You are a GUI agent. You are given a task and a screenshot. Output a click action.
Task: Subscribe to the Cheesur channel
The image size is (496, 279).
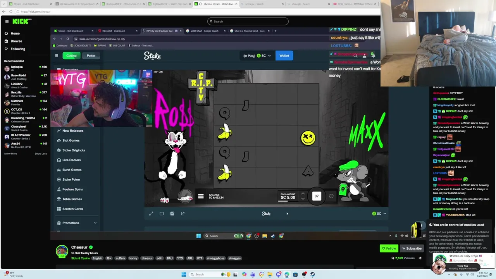[x=412, y=248]
